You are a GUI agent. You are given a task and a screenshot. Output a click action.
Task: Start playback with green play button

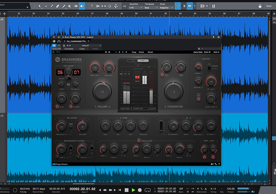point(133,190)
